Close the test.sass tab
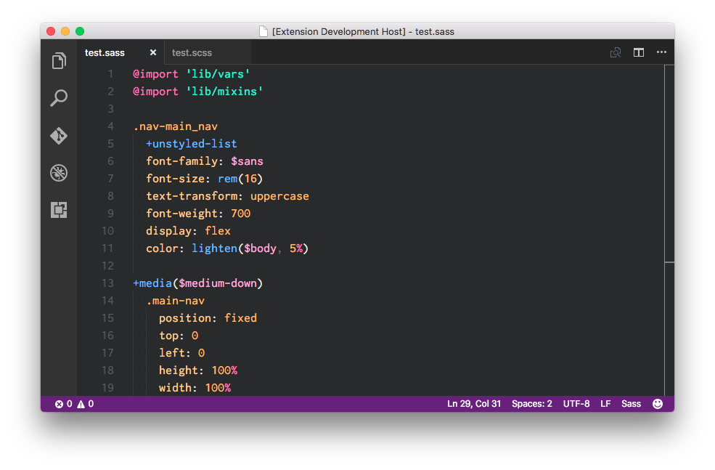The width and height of the screenshot is (715, 470). tap(153, 52)
